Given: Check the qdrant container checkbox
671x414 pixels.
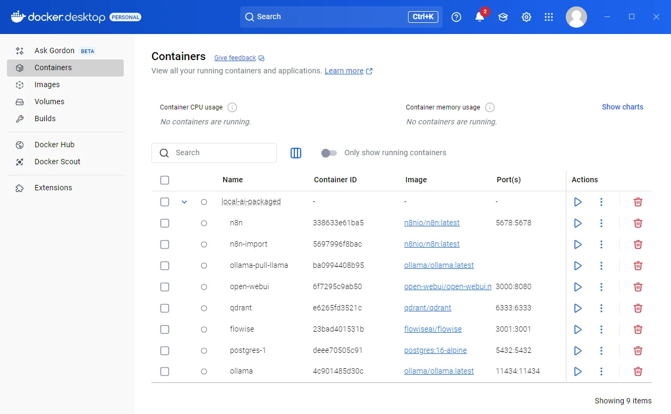Looking at the screenshot, I should click(165, 308).
